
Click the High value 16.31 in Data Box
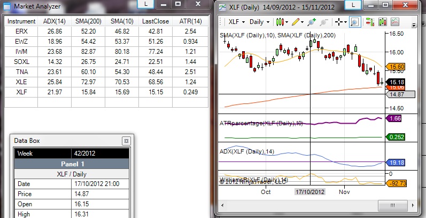tap(100, 214)
